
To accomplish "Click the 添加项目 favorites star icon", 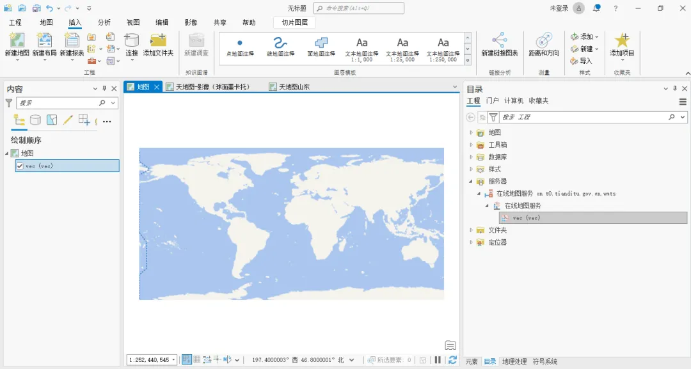I will (622, 40).
